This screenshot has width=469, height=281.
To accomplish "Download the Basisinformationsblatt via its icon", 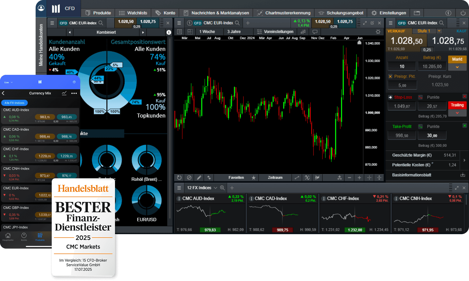I will click(x=463, y=175).
